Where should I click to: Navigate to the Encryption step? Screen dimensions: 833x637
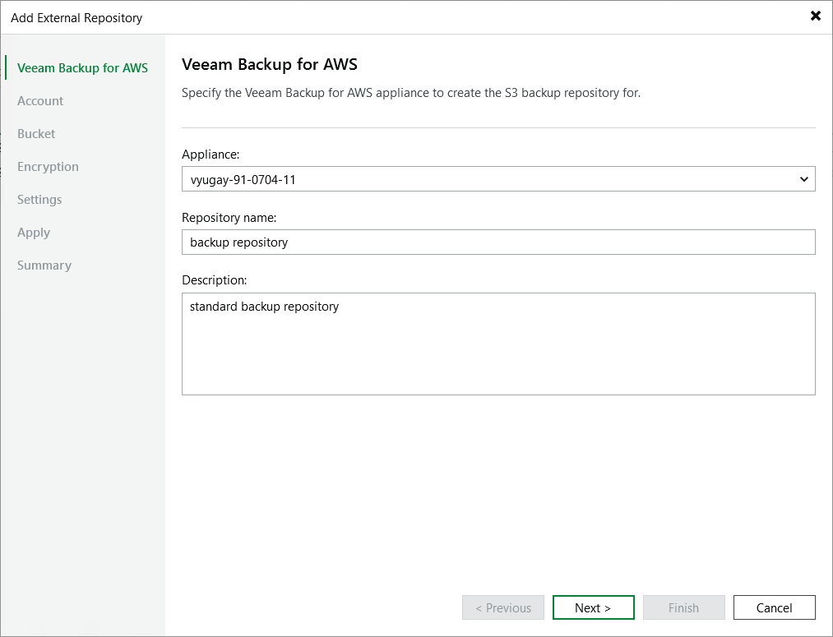(48, 166)
